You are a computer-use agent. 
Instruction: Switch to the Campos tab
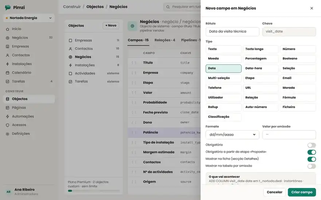tap(138, 40)
